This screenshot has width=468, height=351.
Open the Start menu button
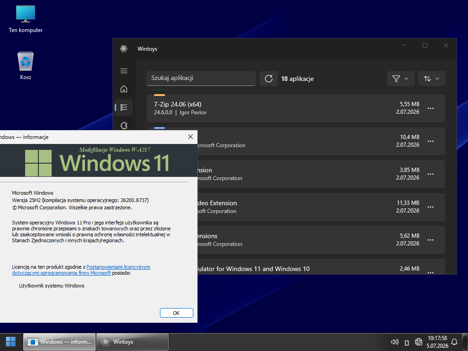click(x=11, y=342)
